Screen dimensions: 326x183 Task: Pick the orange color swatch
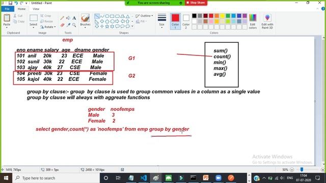(216, 16)
